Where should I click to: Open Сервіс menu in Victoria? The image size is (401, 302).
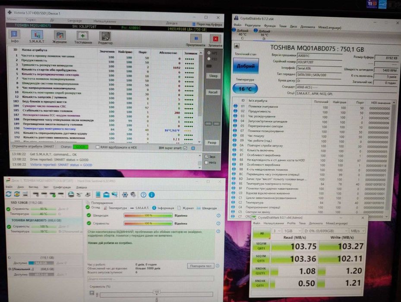[x=31, y=19]
